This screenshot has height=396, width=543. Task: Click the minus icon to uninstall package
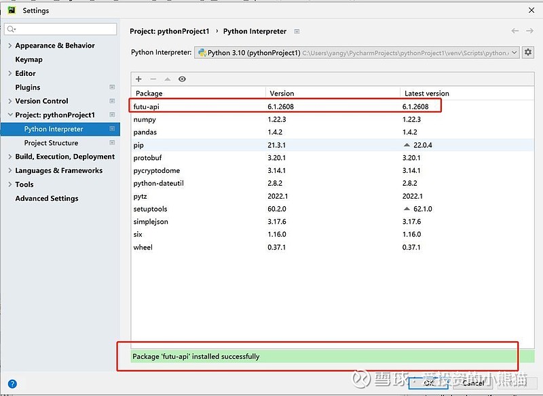tap(153, 79)
